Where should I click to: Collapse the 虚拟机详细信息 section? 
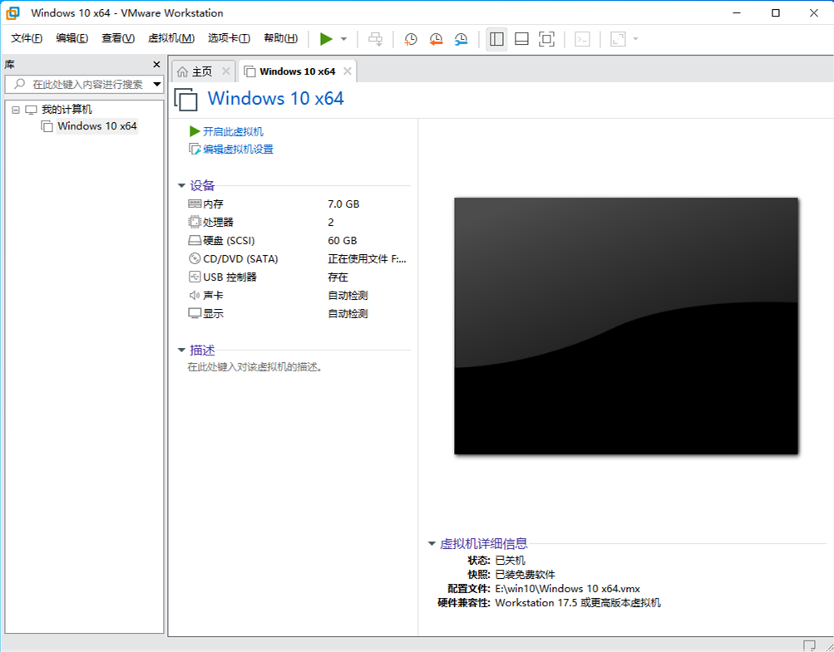(x=431, y=543)
